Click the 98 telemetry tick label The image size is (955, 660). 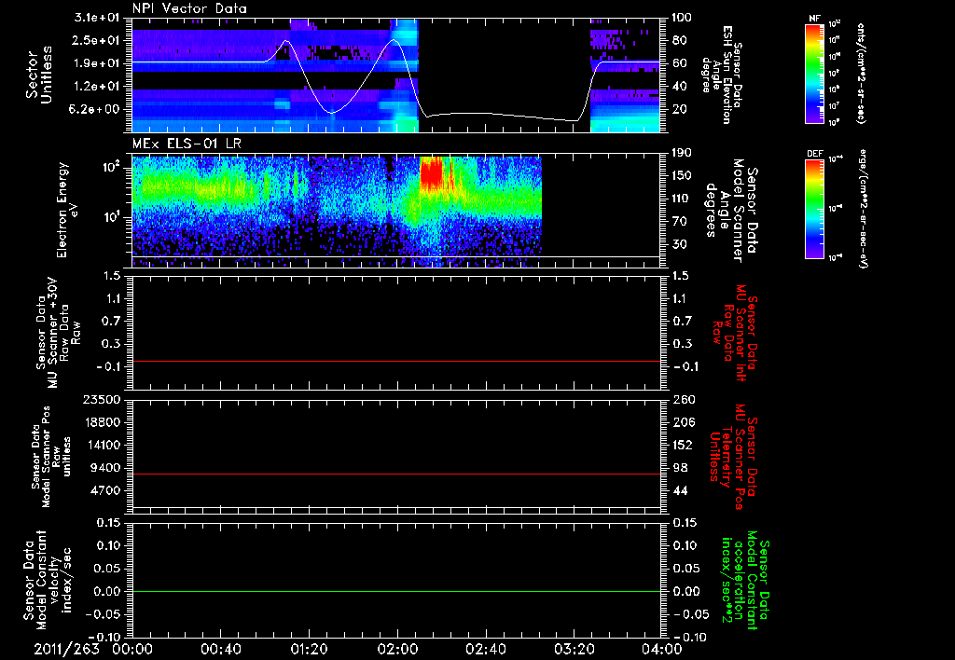pyautogui.click(x=680, y=468)
